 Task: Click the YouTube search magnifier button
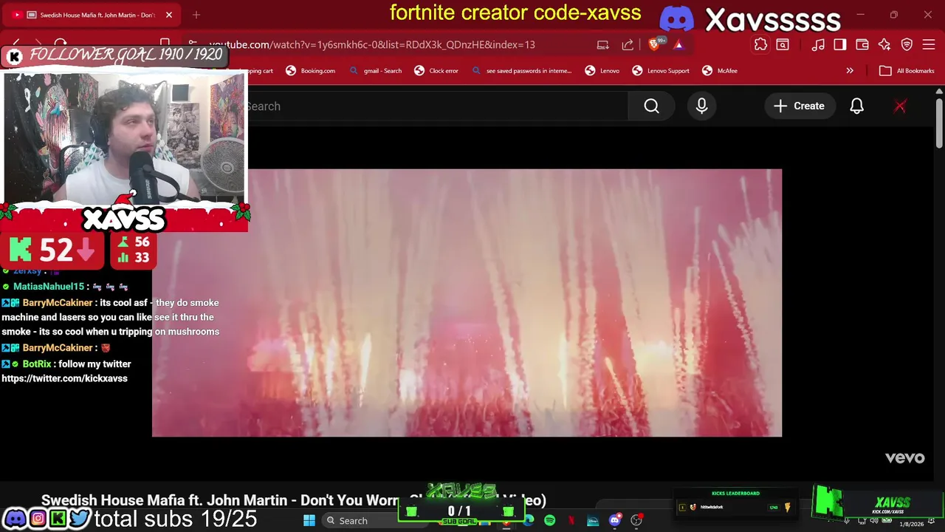click(651, 106)
